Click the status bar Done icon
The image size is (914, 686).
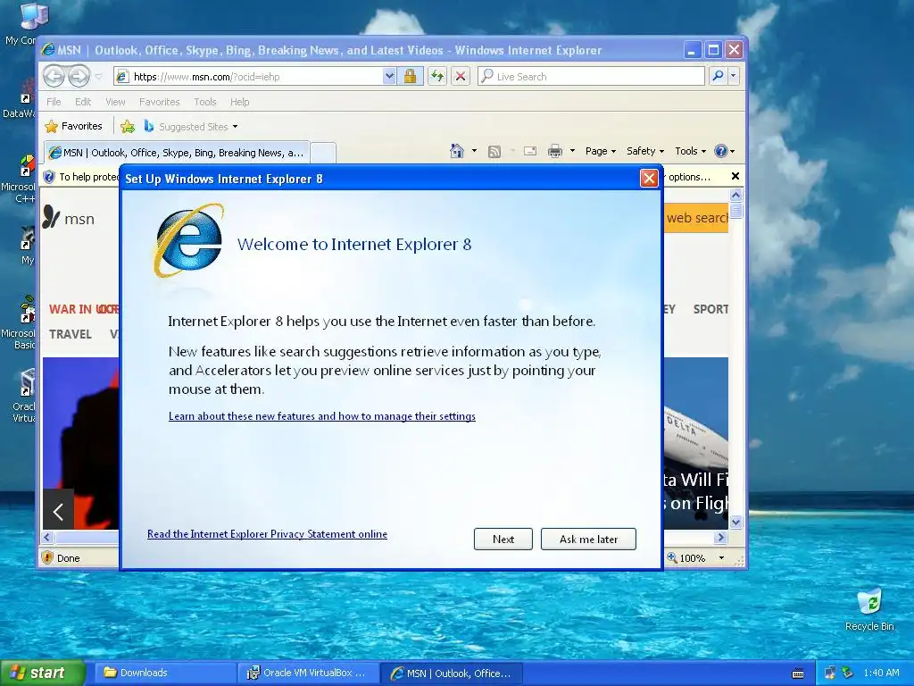pos(48,557)
